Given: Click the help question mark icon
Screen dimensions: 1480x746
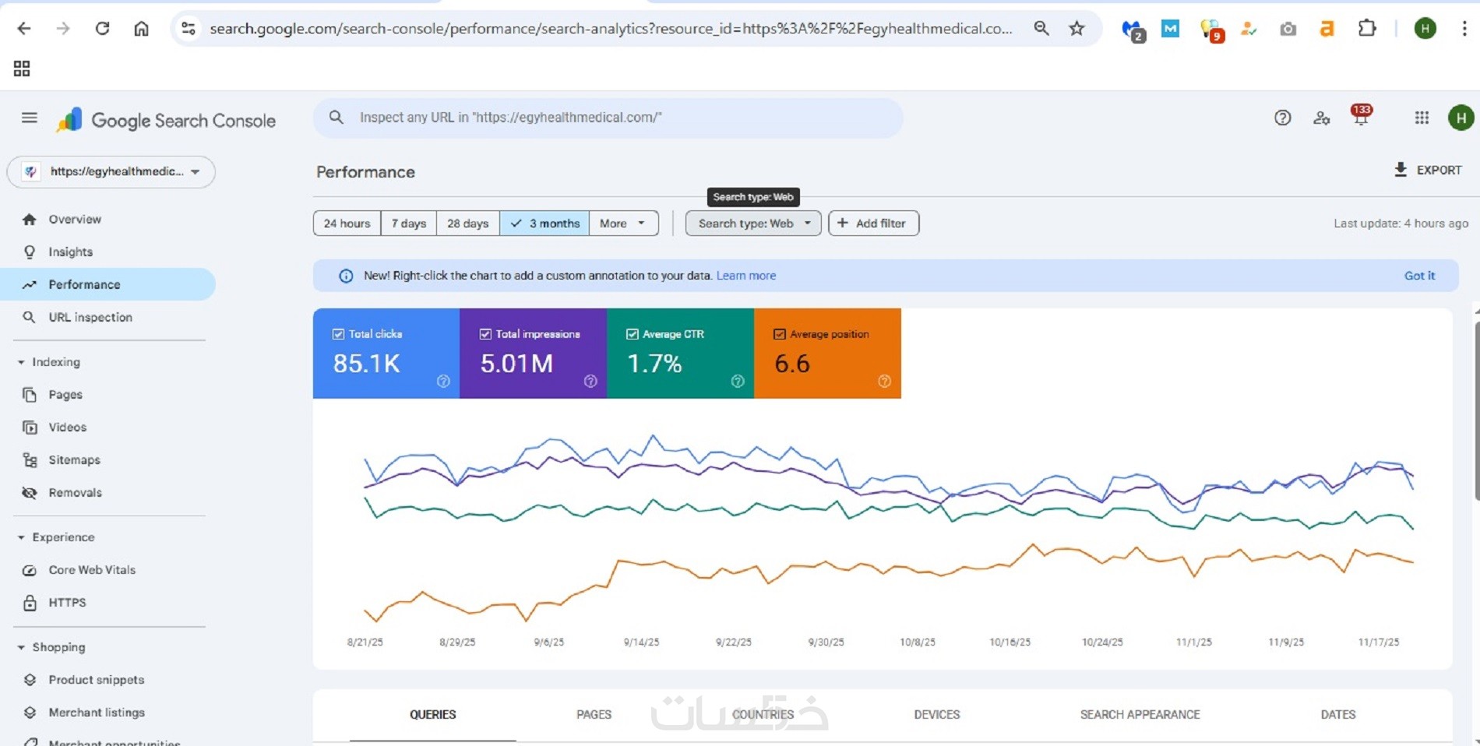Looking at the screenshot, I should (x=1282, y=118).
